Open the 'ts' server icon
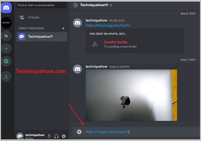 6,36
